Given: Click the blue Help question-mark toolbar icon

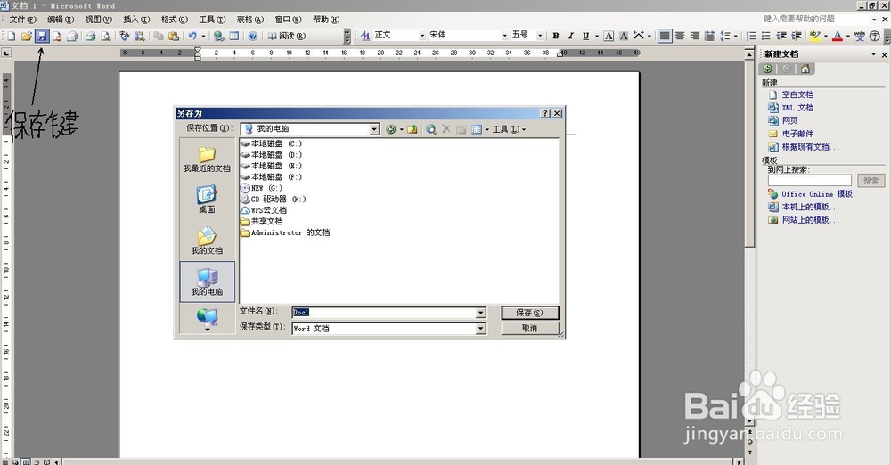Looking at the screenshot, I should tap(253, 36).
